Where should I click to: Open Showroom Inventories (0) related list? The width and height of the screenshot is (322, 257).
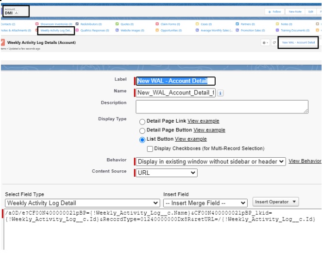click(x=56, y=24)
